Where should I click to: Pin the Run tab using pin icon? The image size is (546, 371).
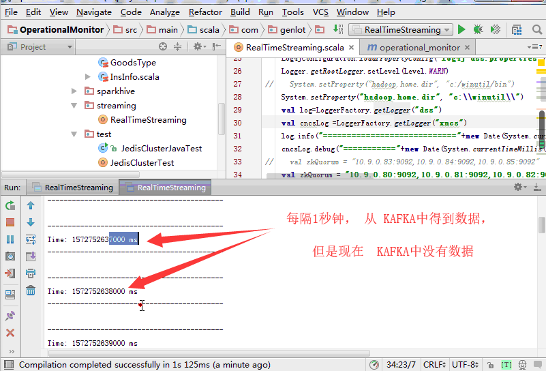click(10, 316)
